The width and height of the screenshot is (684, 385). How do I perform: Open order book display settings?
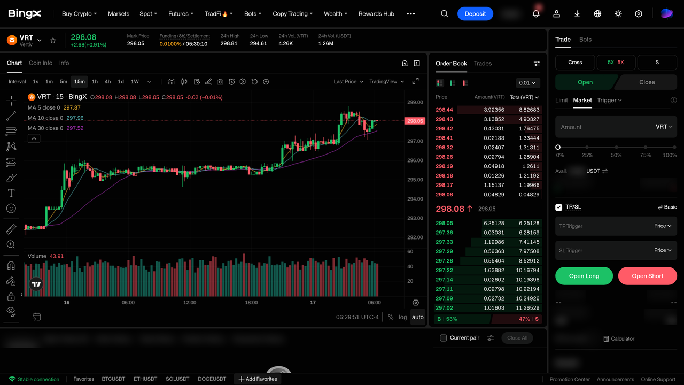[x=537, y=64]
